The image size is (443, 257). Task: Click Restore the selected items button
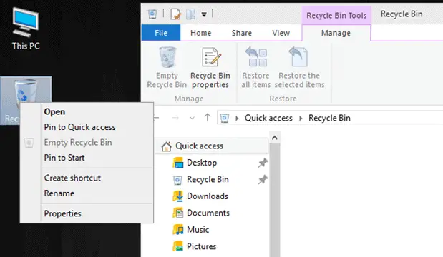pos(299,68)
